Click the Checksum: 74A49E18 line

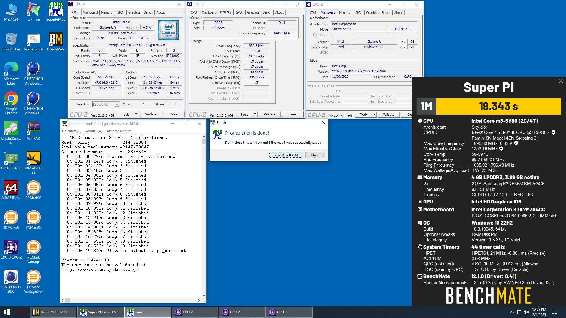click(85, 260)
